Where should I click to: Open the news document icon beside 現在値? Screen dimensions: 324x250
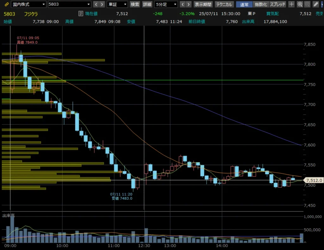pyautogui.click(x=81, y=14)
